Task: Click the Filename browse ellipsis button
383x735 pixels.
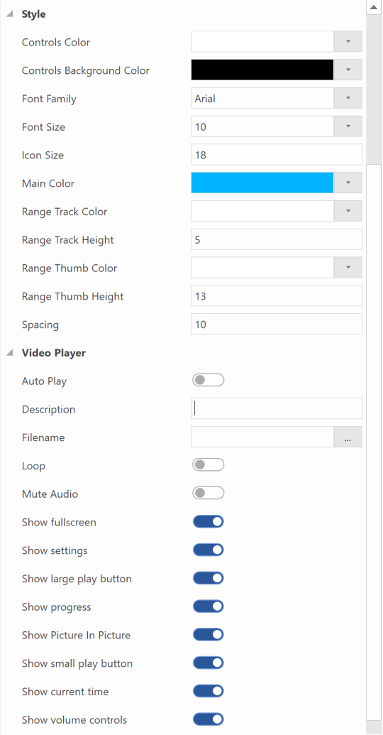Action: tap(348, 437)
